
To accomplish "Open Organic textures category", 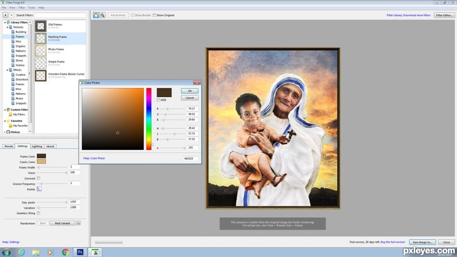I will click(21, 46).
